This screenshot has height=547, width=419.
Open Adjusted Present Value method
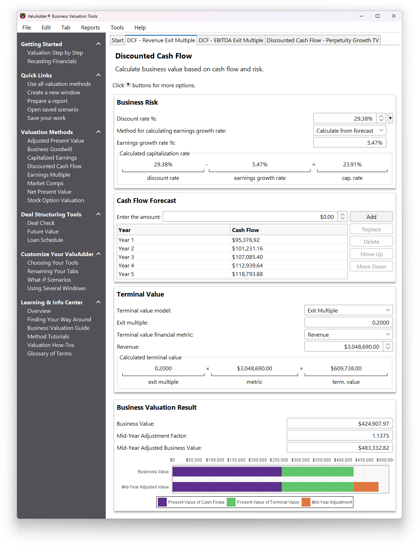tap(56, 140)
